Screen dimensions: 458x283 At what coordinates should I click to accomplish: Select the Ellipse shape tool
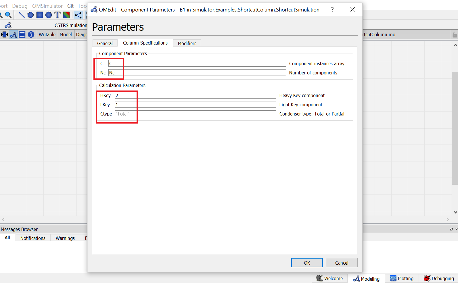(49, 15)
